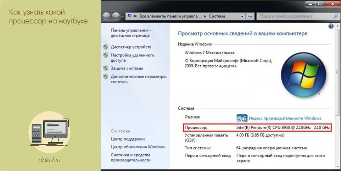Screen dimensions: 341x171
Task: Click the 'Перо и сенсорный ввод:' label
Action: 208,156
